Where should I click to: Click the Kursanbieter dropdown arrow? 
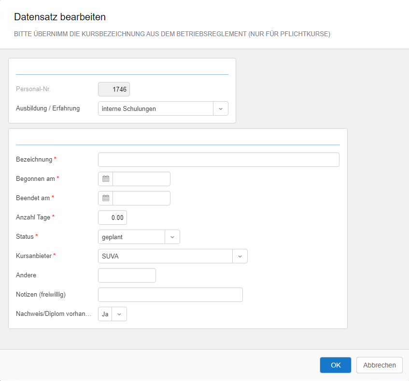coord(240,256)
